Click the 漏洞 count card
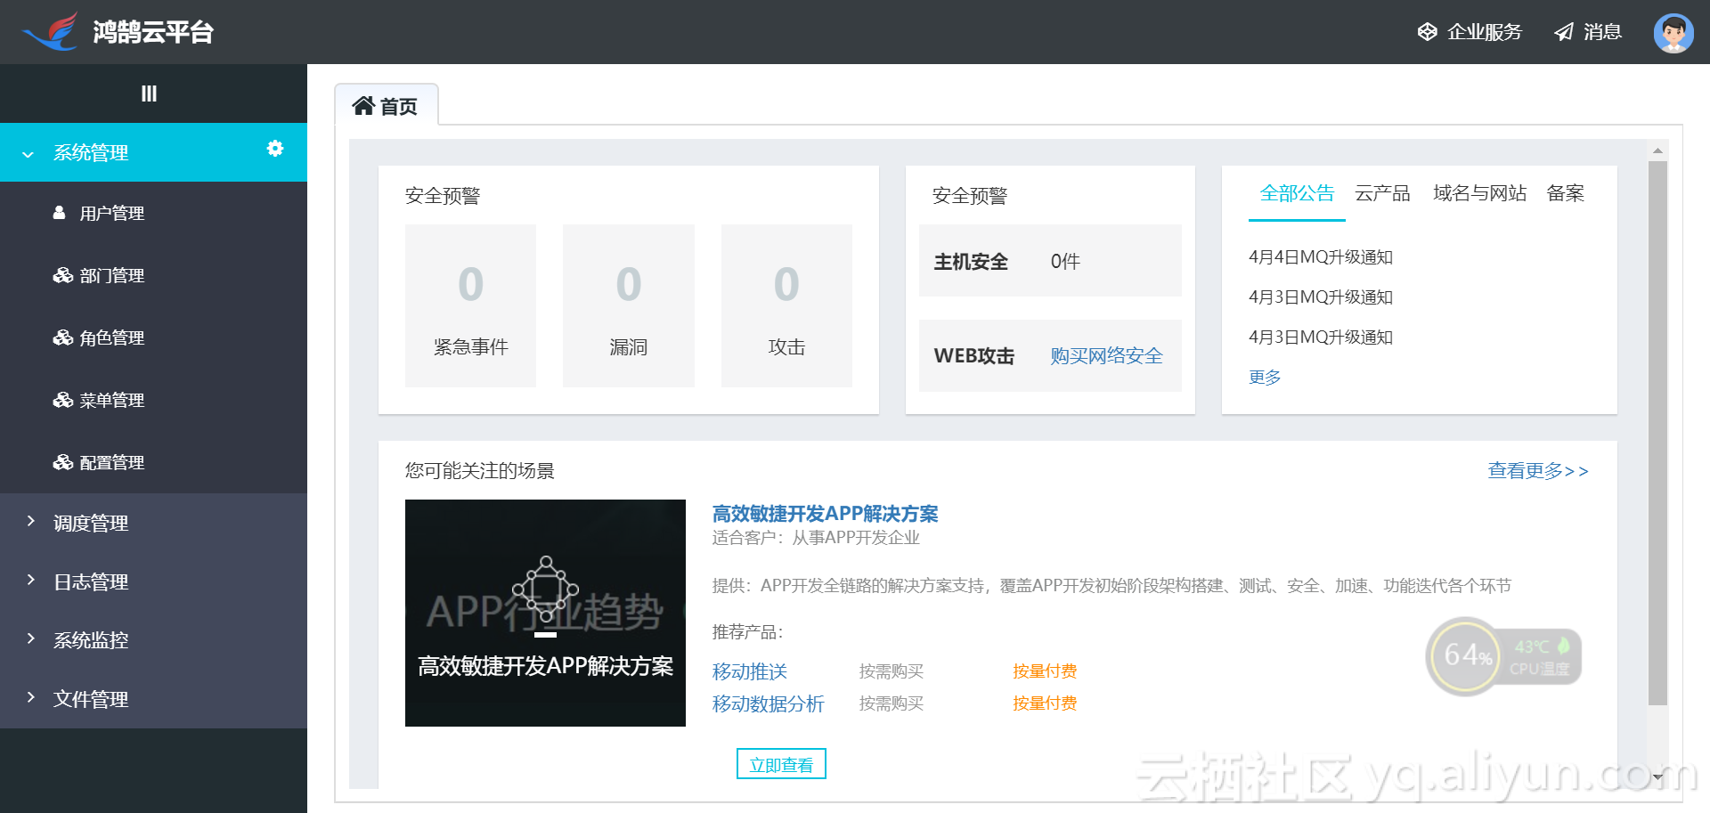1710x813 pixels. 629,305
